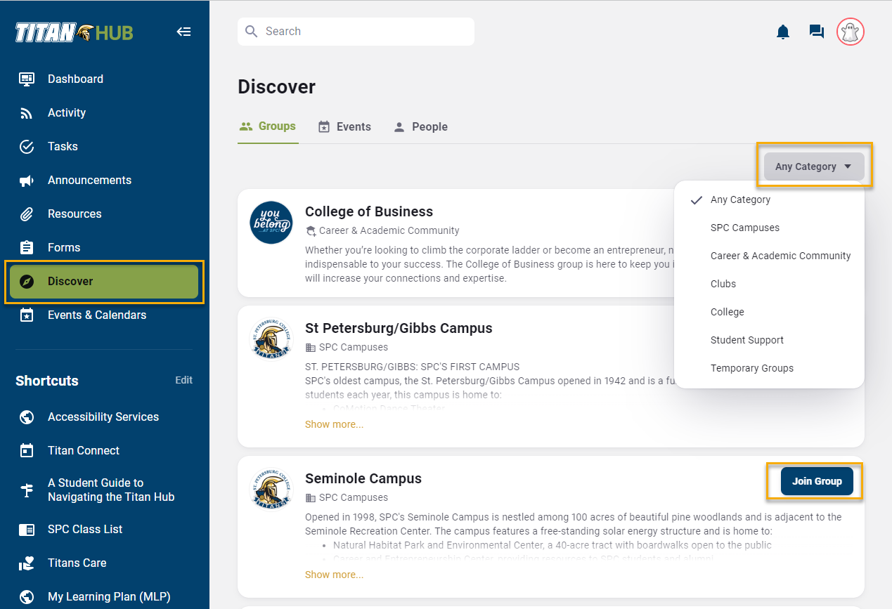The width and height of the screenshot is (892, 609).
Task: Click the Discover compass icon
Action: [27, 281]
